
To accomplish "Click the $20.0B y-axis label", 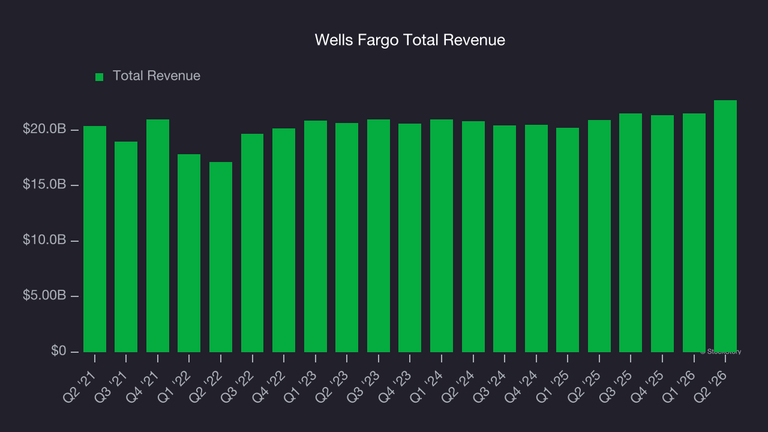I will pyautogui.click(x=44, y=130).
